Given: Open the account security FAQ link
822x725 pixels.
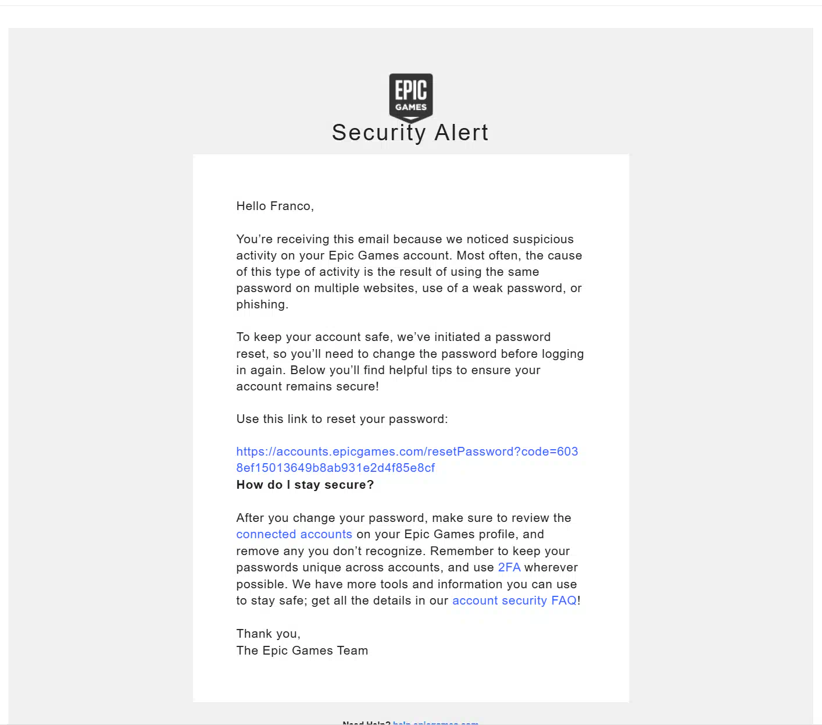Looking at the screenshot, I should point(514,601).
